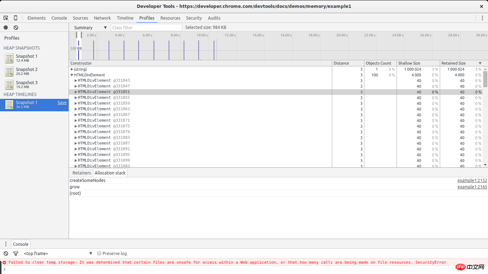Sort by the Objects Count column header

coord(380,63)
